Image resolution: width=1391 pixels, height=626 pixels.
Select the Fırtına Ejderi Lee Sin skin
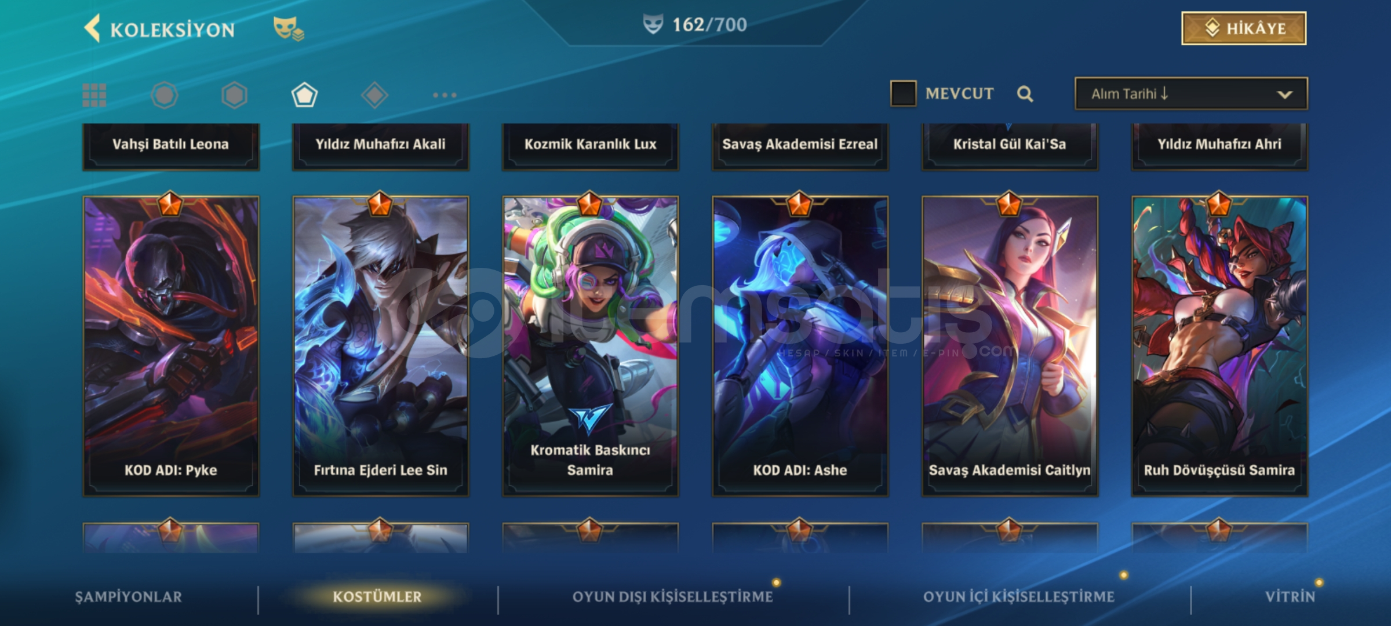pyautogui.click(x=381, y=346)
